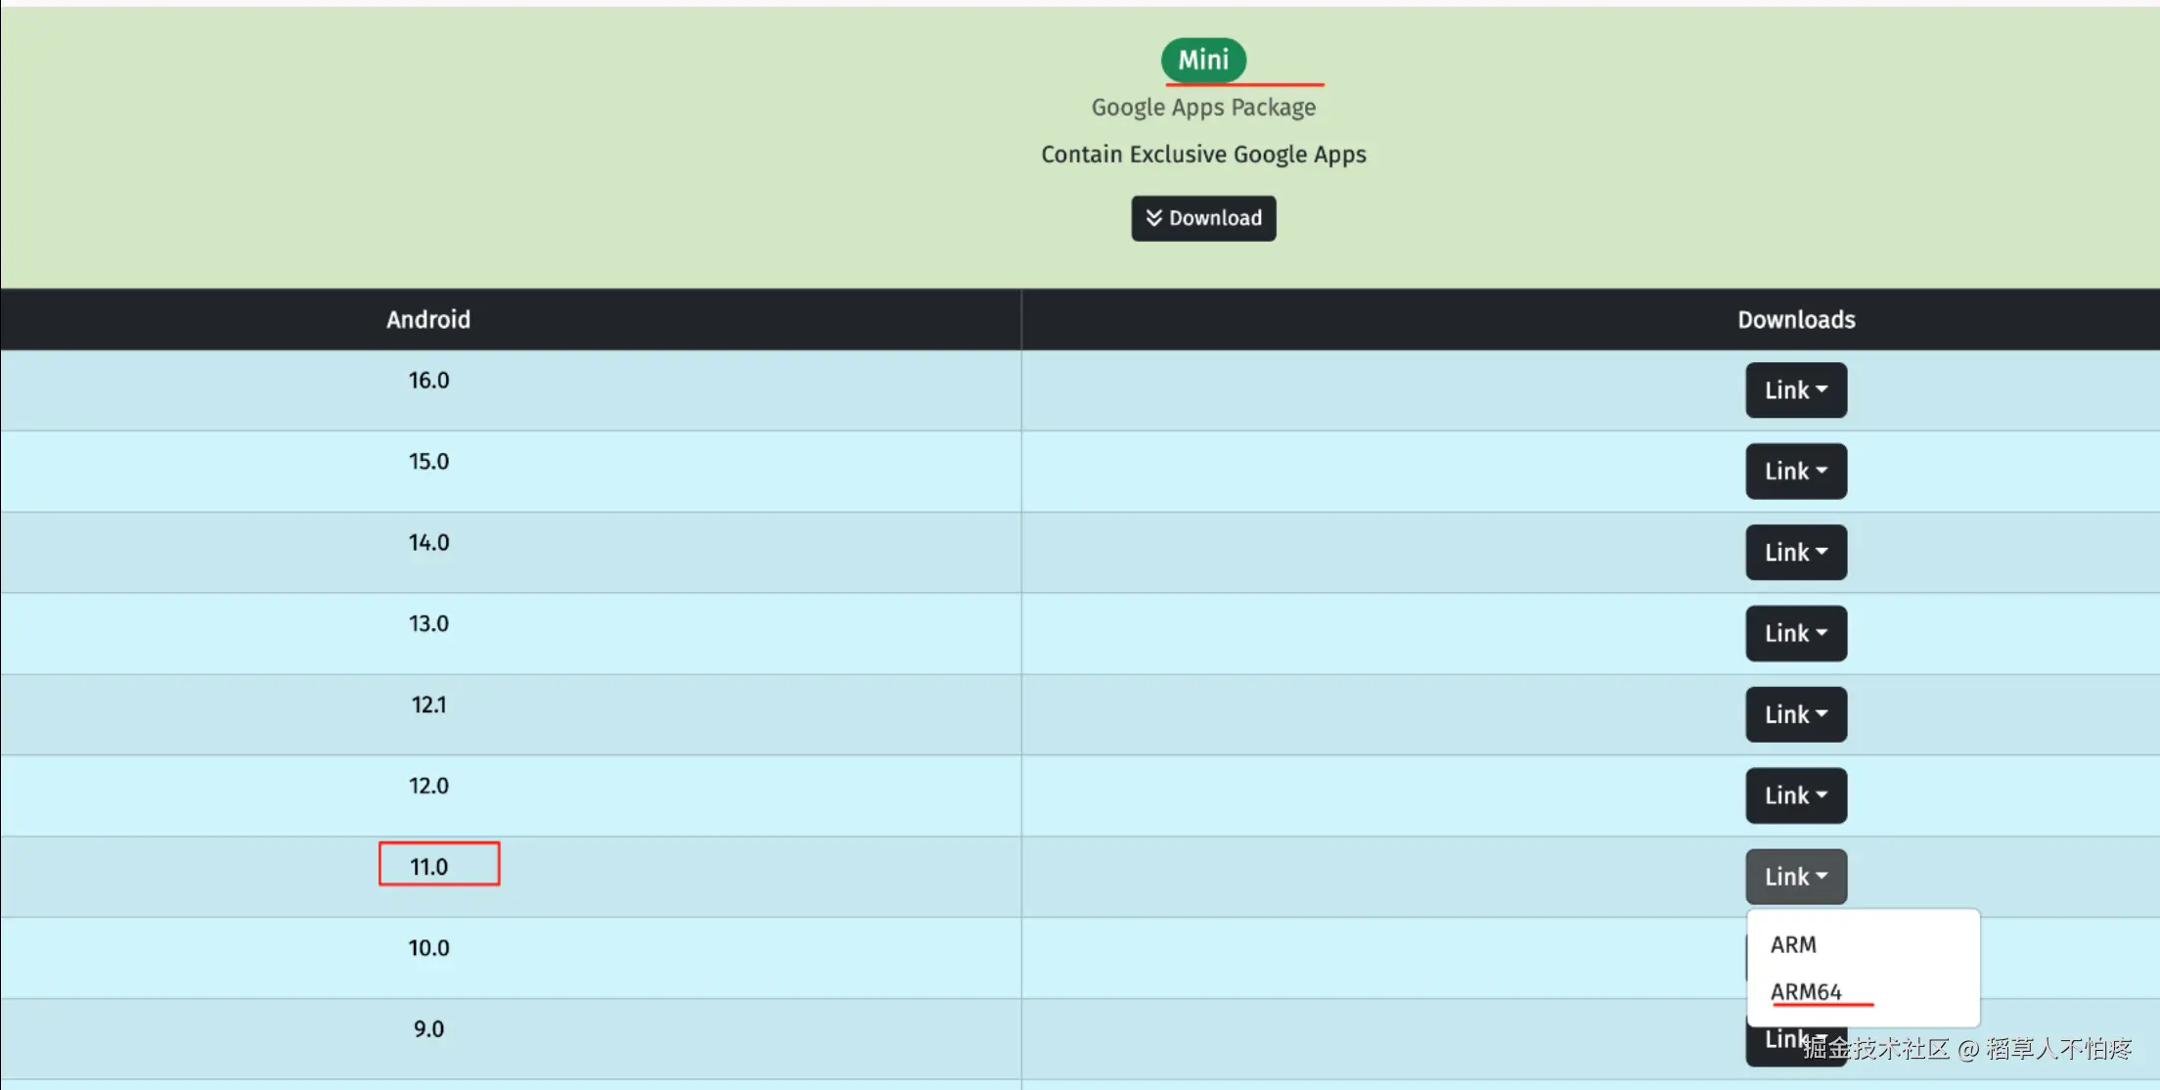Click the Android column header
Screen dimensions: 2160x1090
(427, 320)
